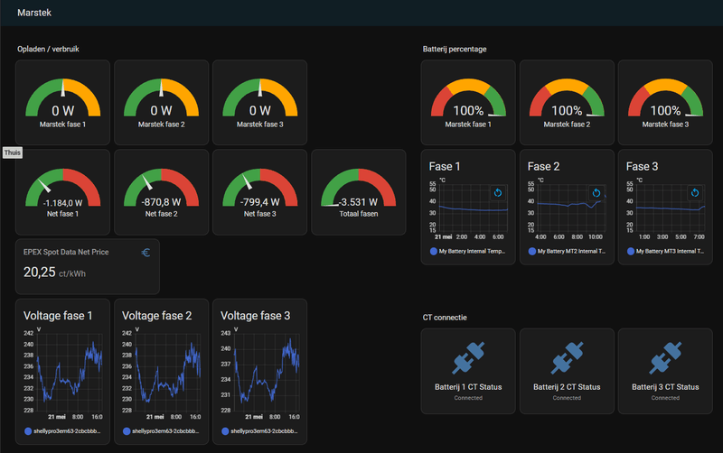Click the refresh icon on Fase 1 chart
Image resolution: width=723 pixels, height=453 pixels.
(498, 193)
